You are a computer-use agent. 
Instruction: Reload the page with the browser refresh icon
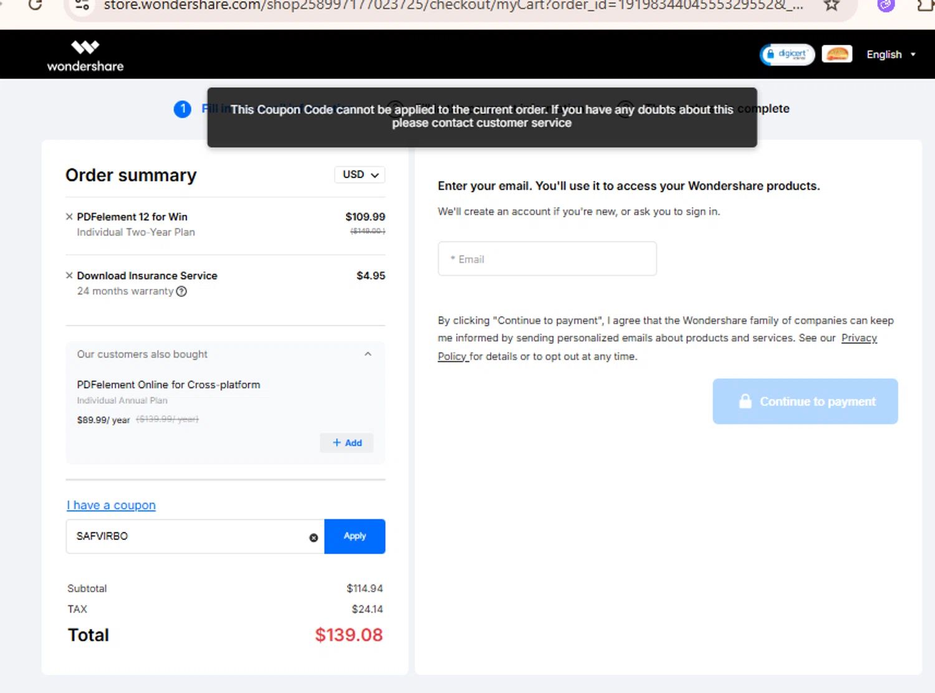(36, 5)
